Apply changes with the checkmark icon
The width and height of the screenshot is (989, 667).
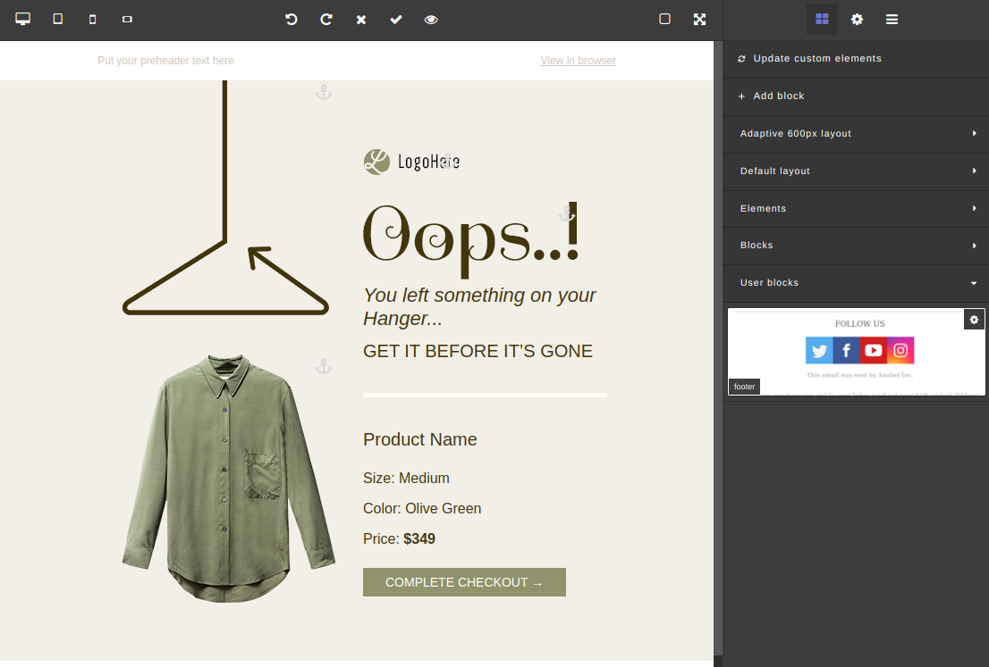click(396, 20)
